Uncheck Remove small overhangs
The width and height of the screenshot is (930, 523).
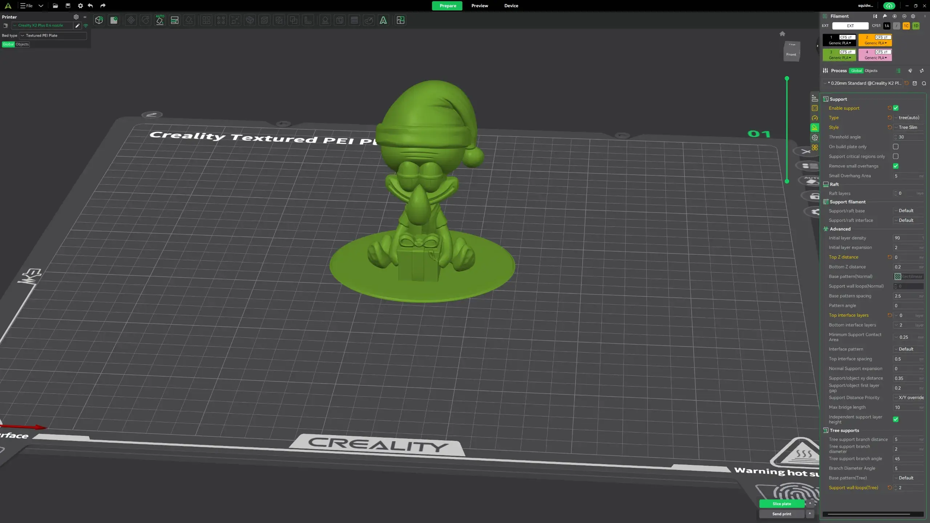[x=895, y=166]
